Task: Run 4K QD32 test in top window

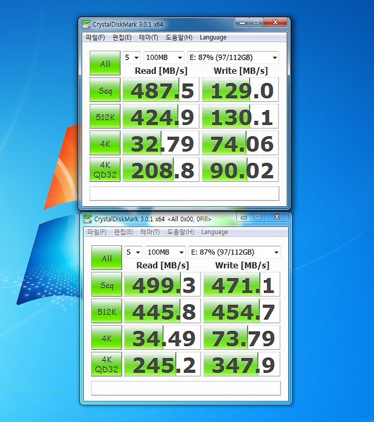Action: point(105,169)
